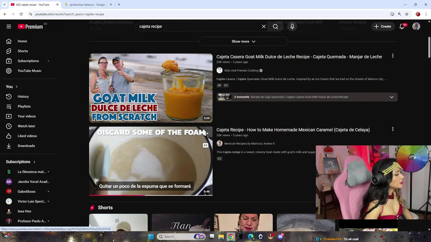This screenshot has width=431, height=242.
Task: Toggle captions on the video preview
Action: click(x=206, y=145)
